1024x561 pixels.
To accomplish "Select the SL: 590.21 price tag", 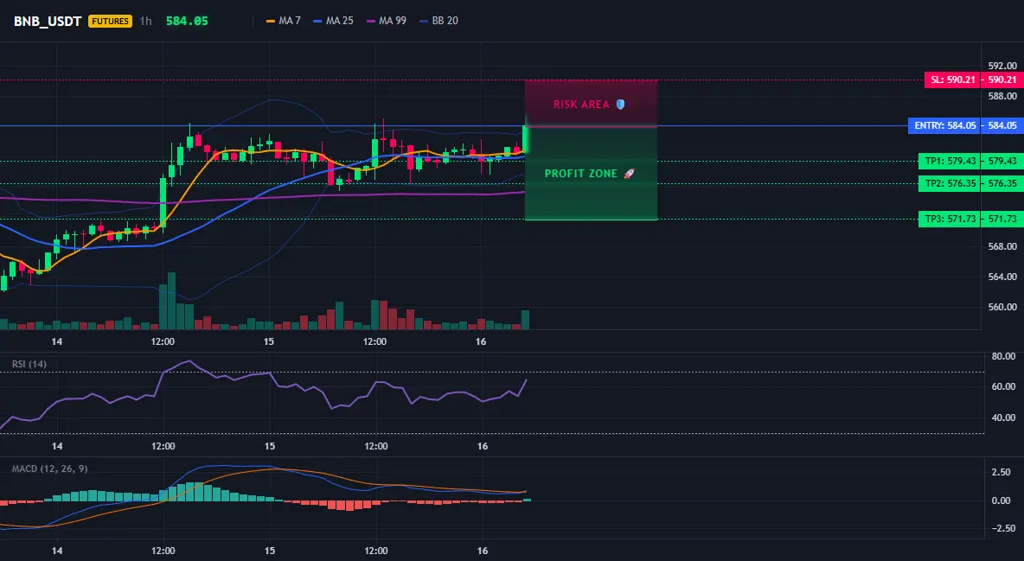I will (x=952, y=80).
